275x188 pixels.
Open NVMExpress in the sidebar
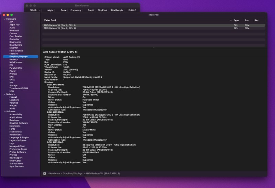point(16,62)
